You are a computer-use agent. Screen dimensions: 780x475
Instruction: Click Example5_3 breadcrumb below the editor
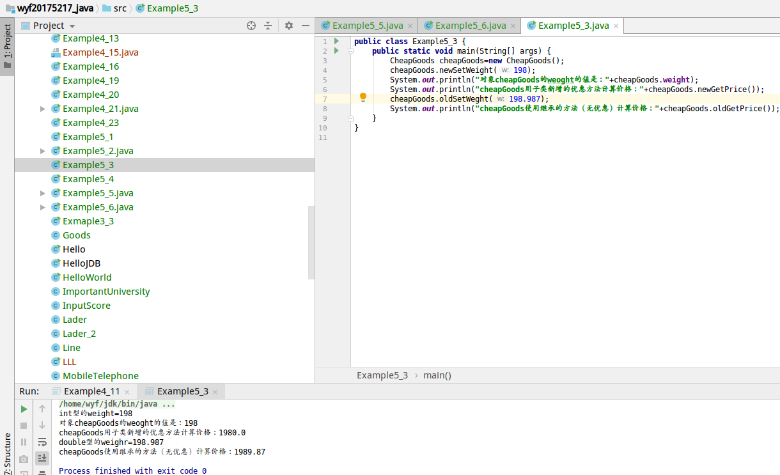click(x=382, y=375)
